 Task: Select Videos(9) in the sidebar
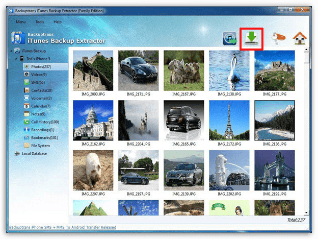coord(39,75)
